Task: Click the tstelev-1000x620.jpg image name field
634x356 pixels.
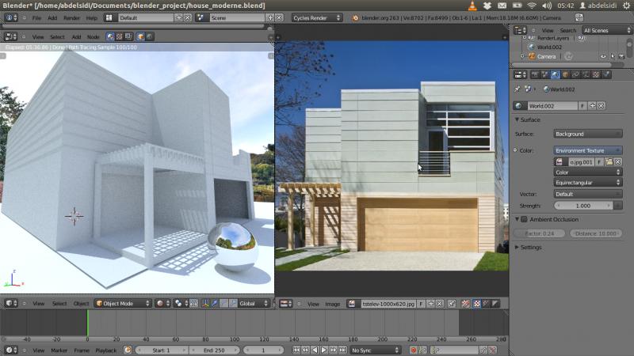Action: pos(388,304)
